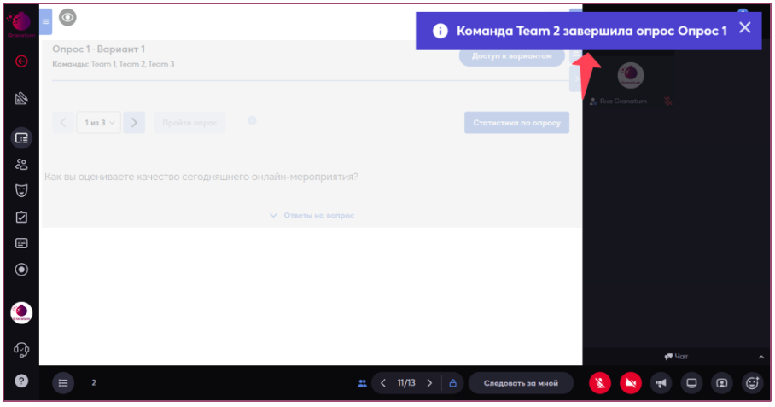Open the Чат panel tab
775x407 pixels.
(x=676, y=356)
